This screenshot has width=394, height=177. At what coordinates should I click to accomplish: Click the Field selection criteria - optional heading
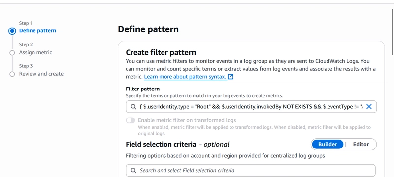pos(177,144)
